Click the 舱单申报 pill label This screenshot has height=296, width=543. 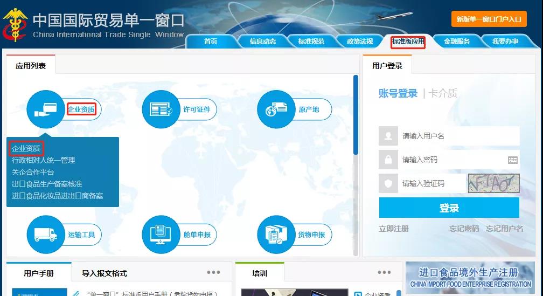(197, 235)
